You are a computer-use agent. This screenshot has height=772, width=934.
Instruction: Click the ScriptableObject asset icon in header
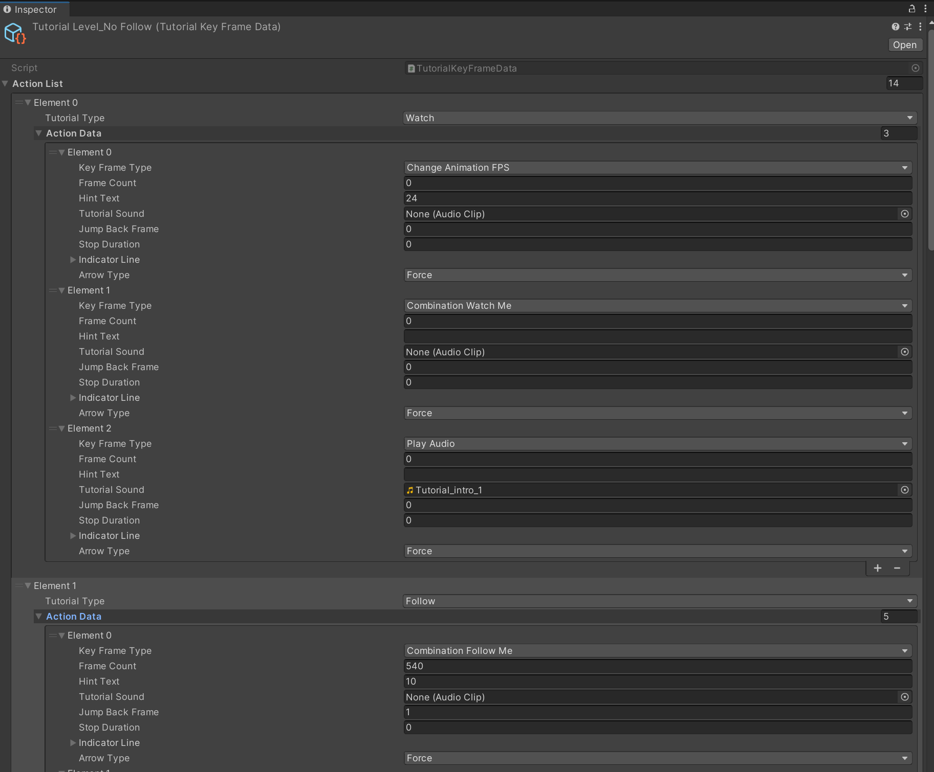[x=14, y=34]
